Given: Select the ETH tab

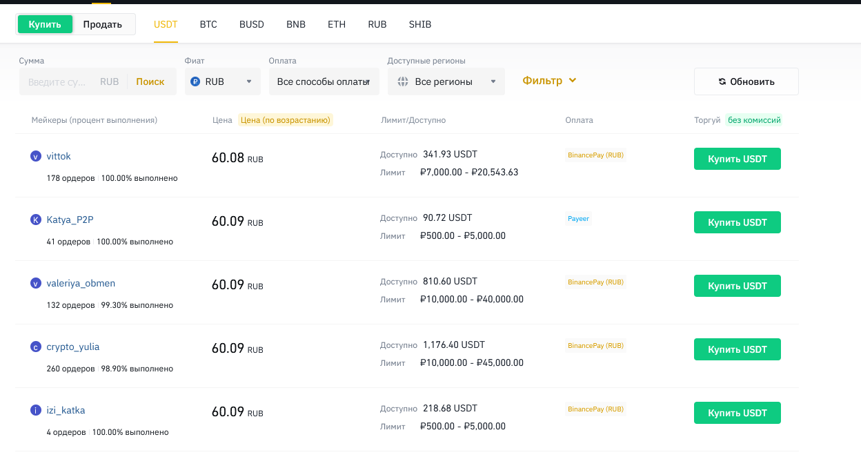Looking at the screenshot, I should click(337, 24).
